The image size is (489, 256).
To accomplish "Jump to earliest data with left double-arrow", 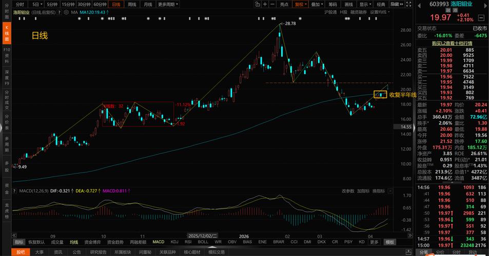I will coord(14,236).
